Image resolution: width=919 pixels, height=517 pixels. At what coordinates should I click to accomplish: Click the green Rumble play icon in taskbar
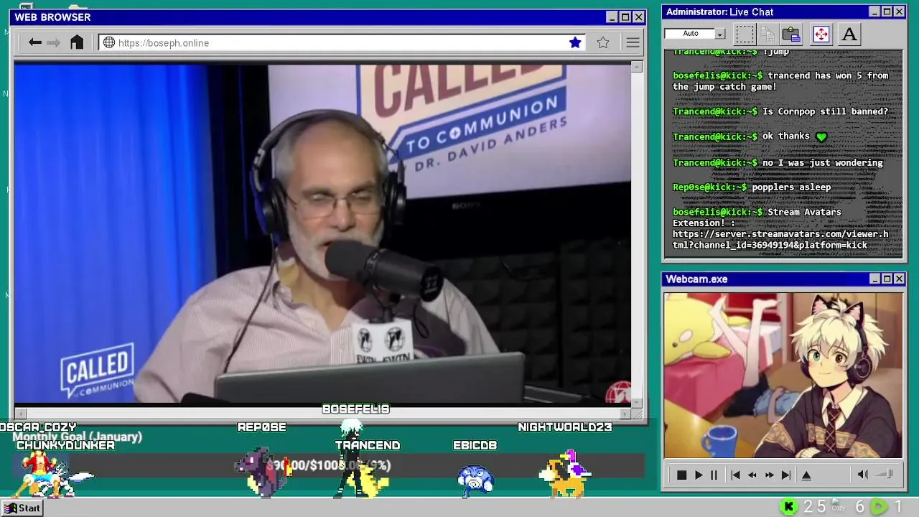pyautogui.click(x=878, y=507)
